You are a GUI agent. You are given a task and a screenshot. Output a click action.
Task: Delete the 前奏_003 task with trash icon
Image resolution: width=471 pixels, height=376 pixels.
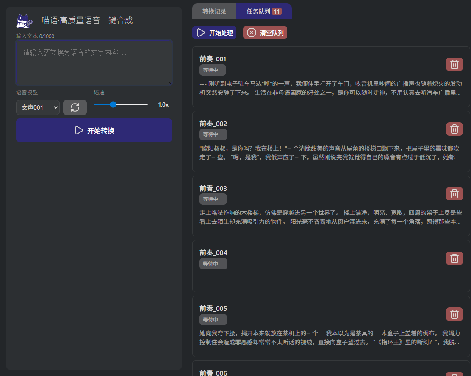pyautogui.click(x=454, y=194)
